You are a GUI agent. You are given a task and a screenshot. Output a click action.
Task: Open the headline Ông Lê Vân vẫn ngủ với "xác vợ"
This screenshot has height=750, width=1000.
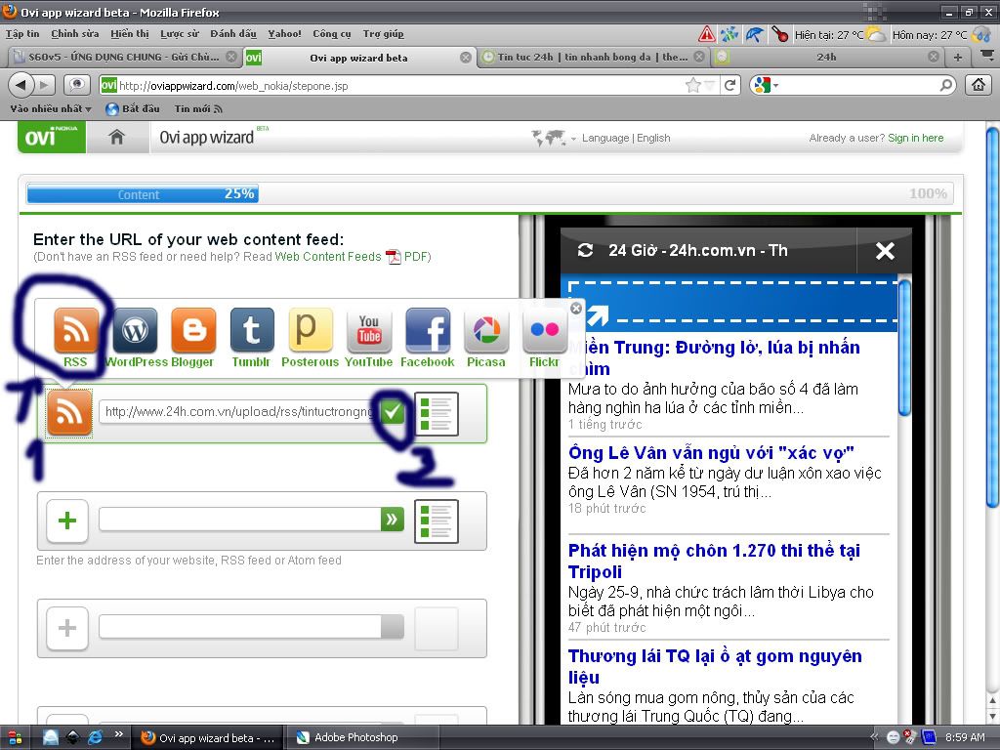coord(711,452)
